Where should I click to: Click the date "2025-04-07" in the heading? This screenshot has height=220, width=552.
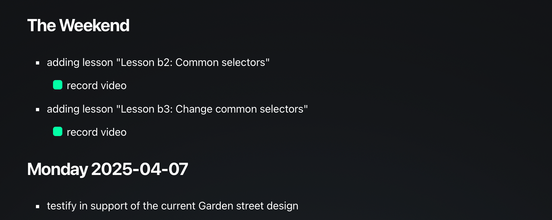140,169
